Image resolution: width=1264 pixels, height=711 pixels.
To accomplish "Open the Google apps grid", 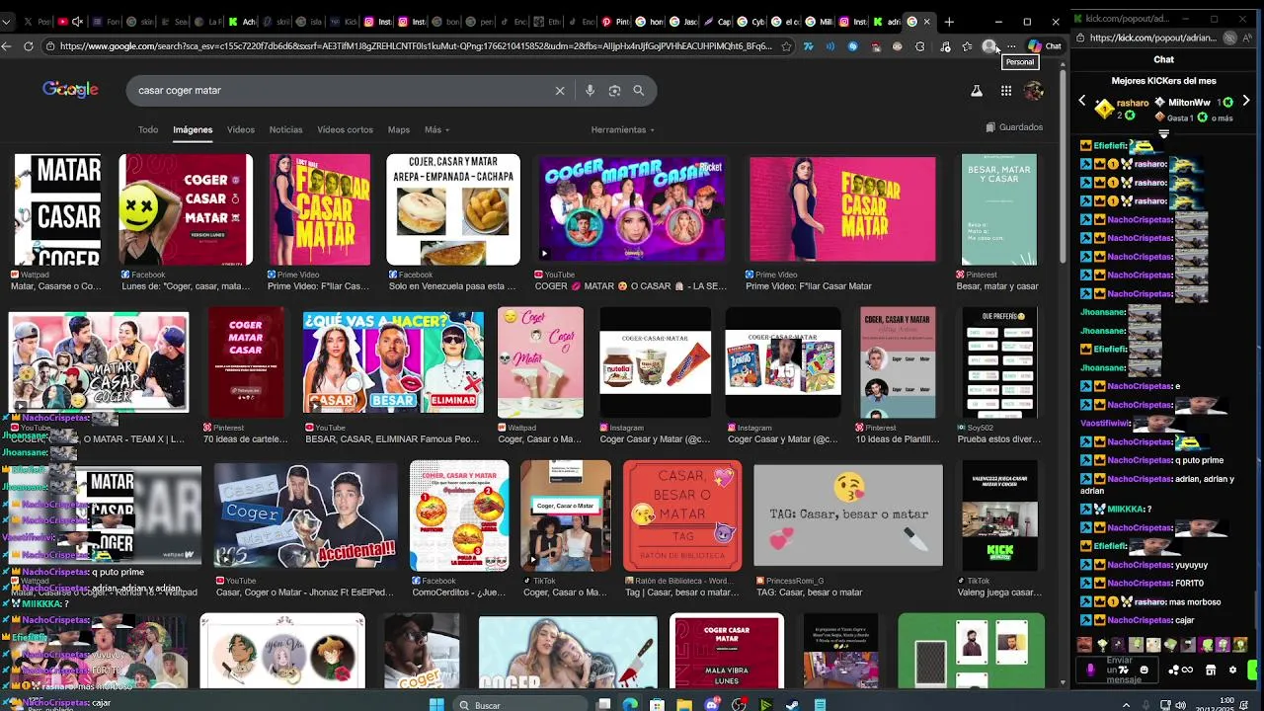I will 1005,91.
